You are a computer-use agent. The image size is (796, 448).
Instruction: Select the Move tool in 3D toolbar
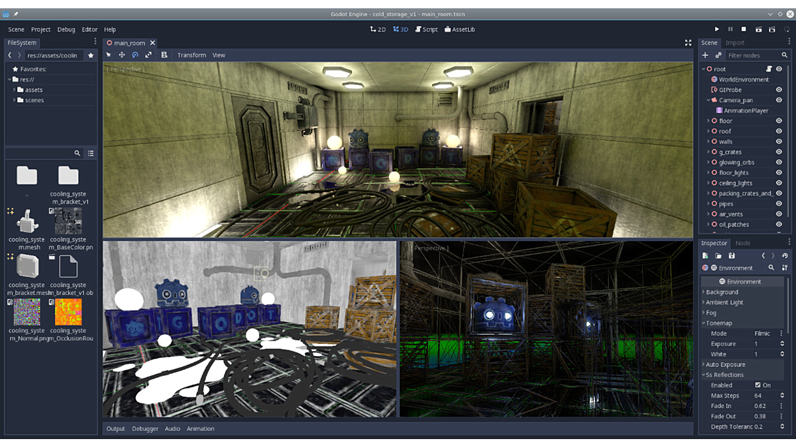[x=122, y=55]
